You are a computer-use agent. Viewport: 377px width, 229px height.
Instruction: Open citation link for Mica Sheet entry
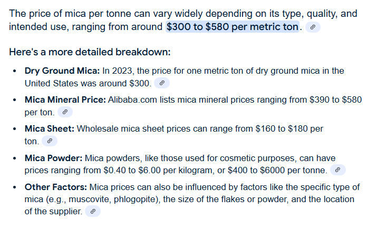[50, 141]
